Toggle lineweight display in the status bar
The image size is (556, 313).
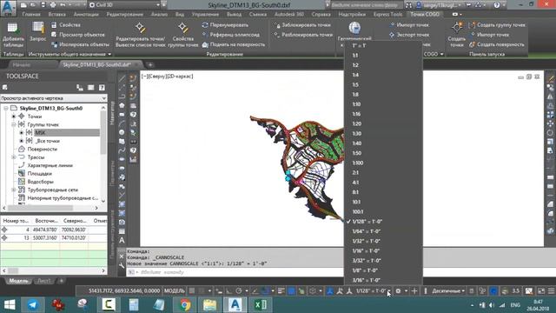click(281, 291)
